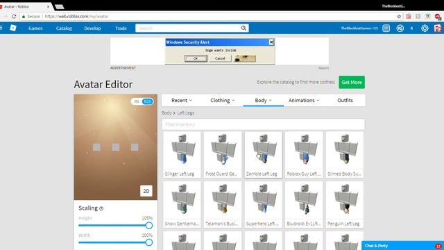The image size is (444, 250).
Task: Open the Chat & Party panel
Action: pyautogui.click(x=402, y=245)
